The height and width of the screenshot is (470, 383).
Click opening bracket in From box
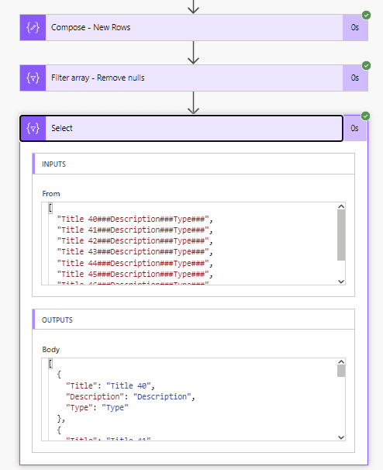50,208
